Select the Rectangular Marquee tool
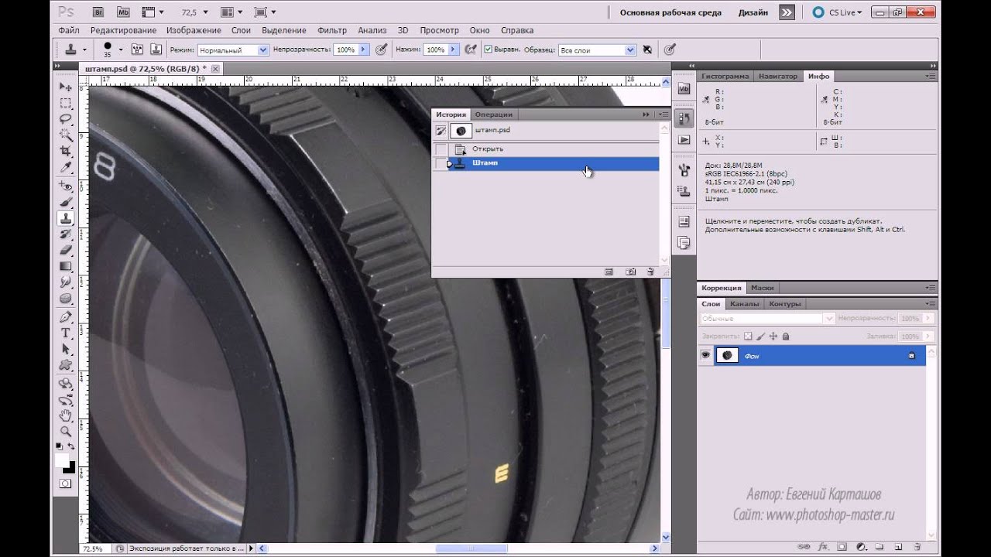Screen dimensions: 991x557 [x=66, y=103]
